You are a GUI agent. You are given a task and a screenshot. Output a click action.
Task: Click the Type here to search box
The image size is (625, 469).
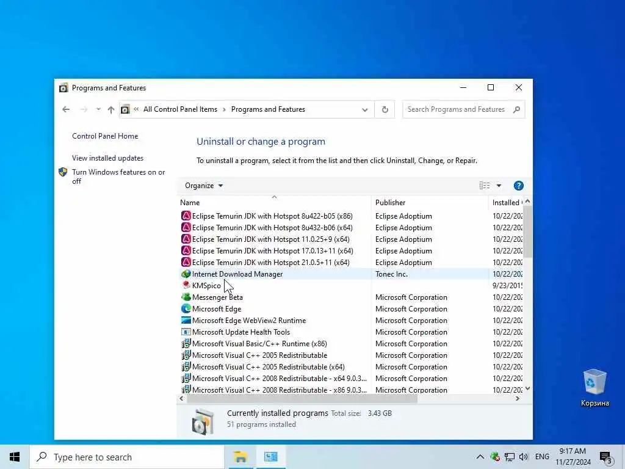[127, 457]
